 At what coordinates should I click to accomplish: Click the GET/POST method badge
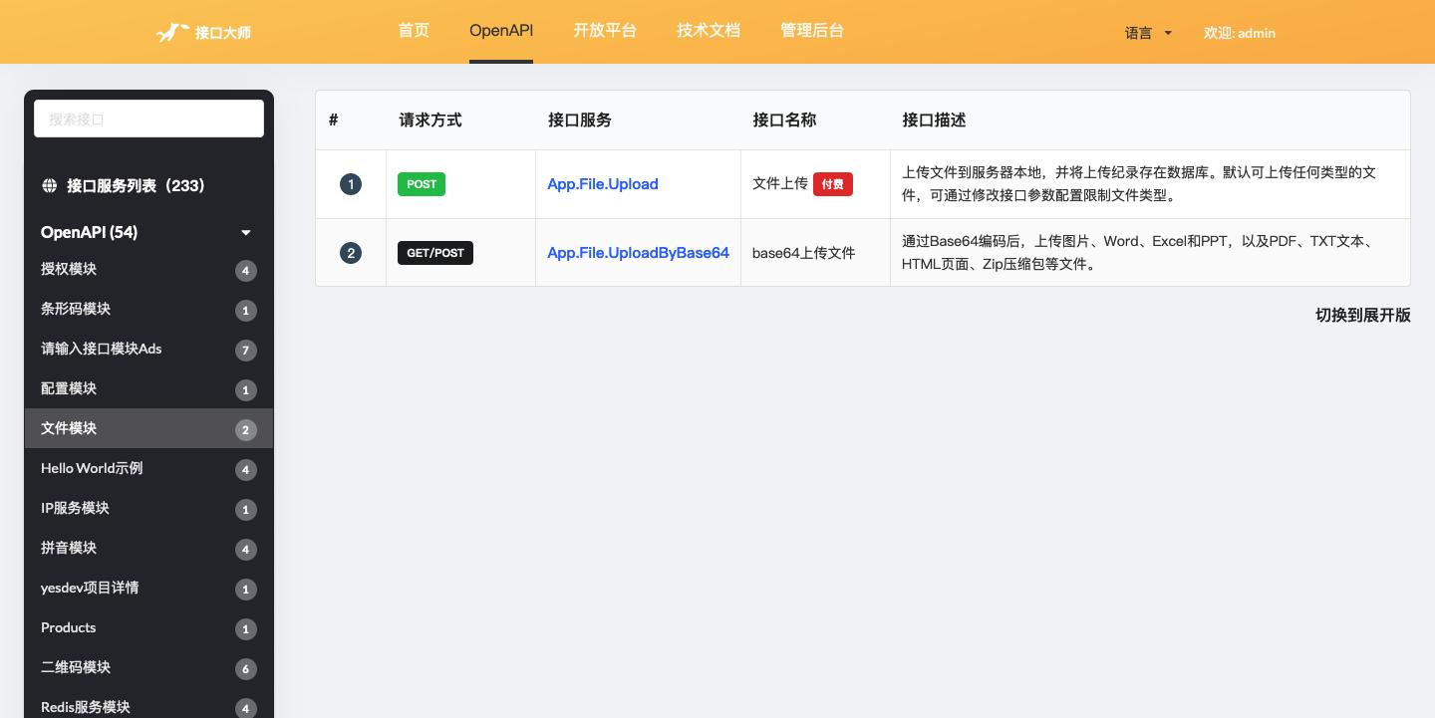435,253
